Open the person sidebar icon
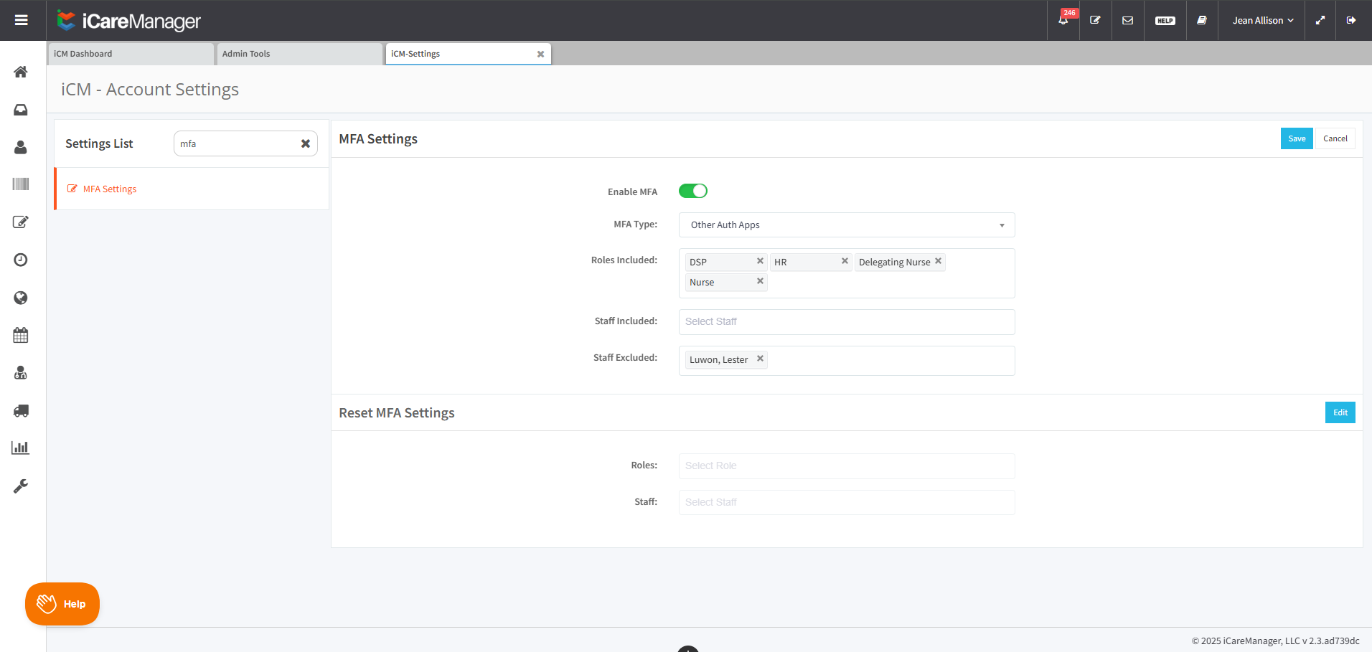This screenshot has width=1372, height=652. (21, 147)
